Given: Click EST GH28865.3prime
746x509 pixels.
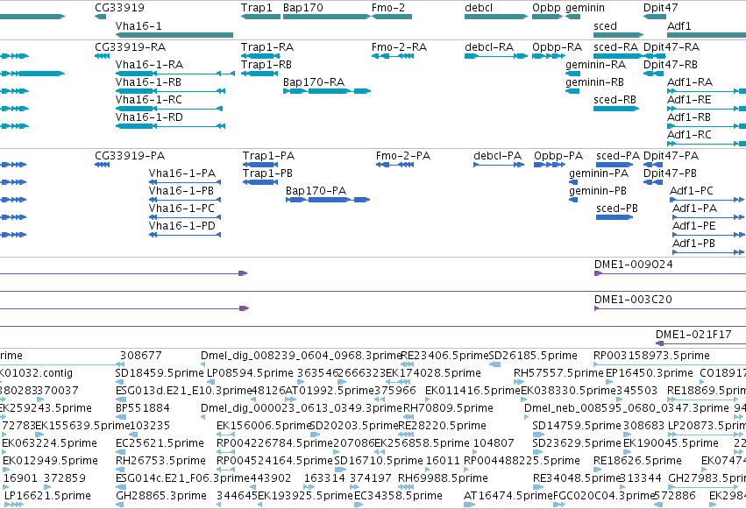Looking at the screenshot, I should point(120,505).
